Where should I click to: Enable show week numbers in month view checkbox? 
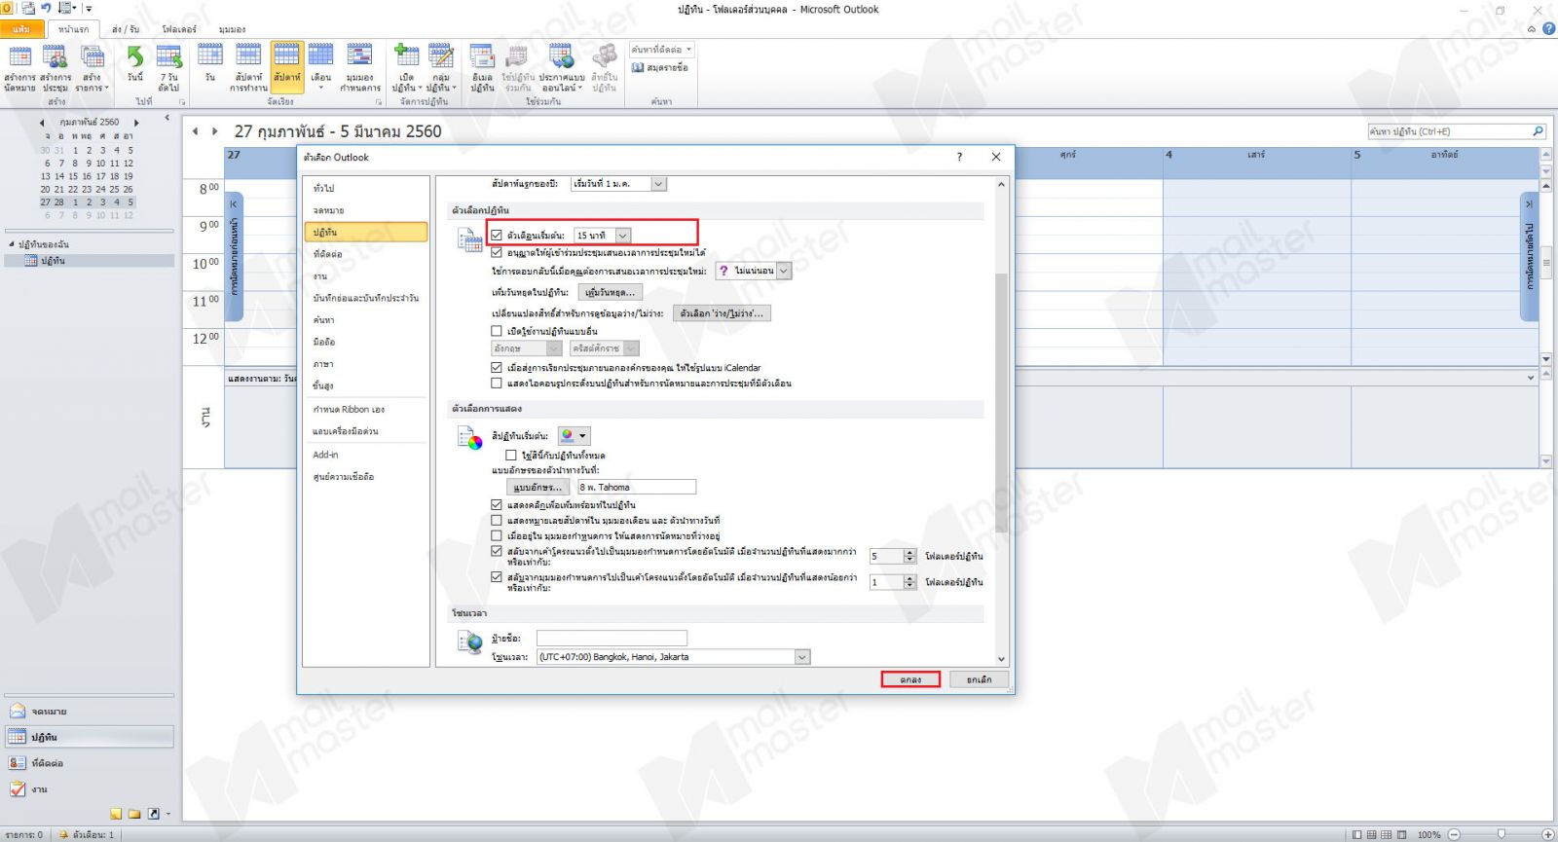[497, 521]
